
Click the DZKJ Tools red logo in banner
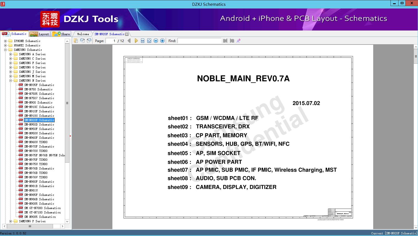click(x=50, y=19)
